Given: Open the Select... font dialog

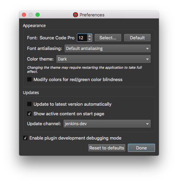Looking at the screenshot, I should tap(108, 38).
